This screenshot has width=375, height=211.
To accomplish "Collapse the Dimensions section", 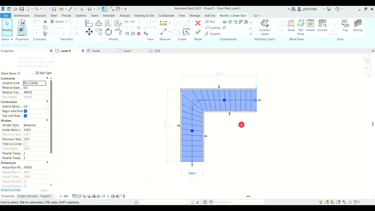I will pyautogui.click(x=47, y=162).
